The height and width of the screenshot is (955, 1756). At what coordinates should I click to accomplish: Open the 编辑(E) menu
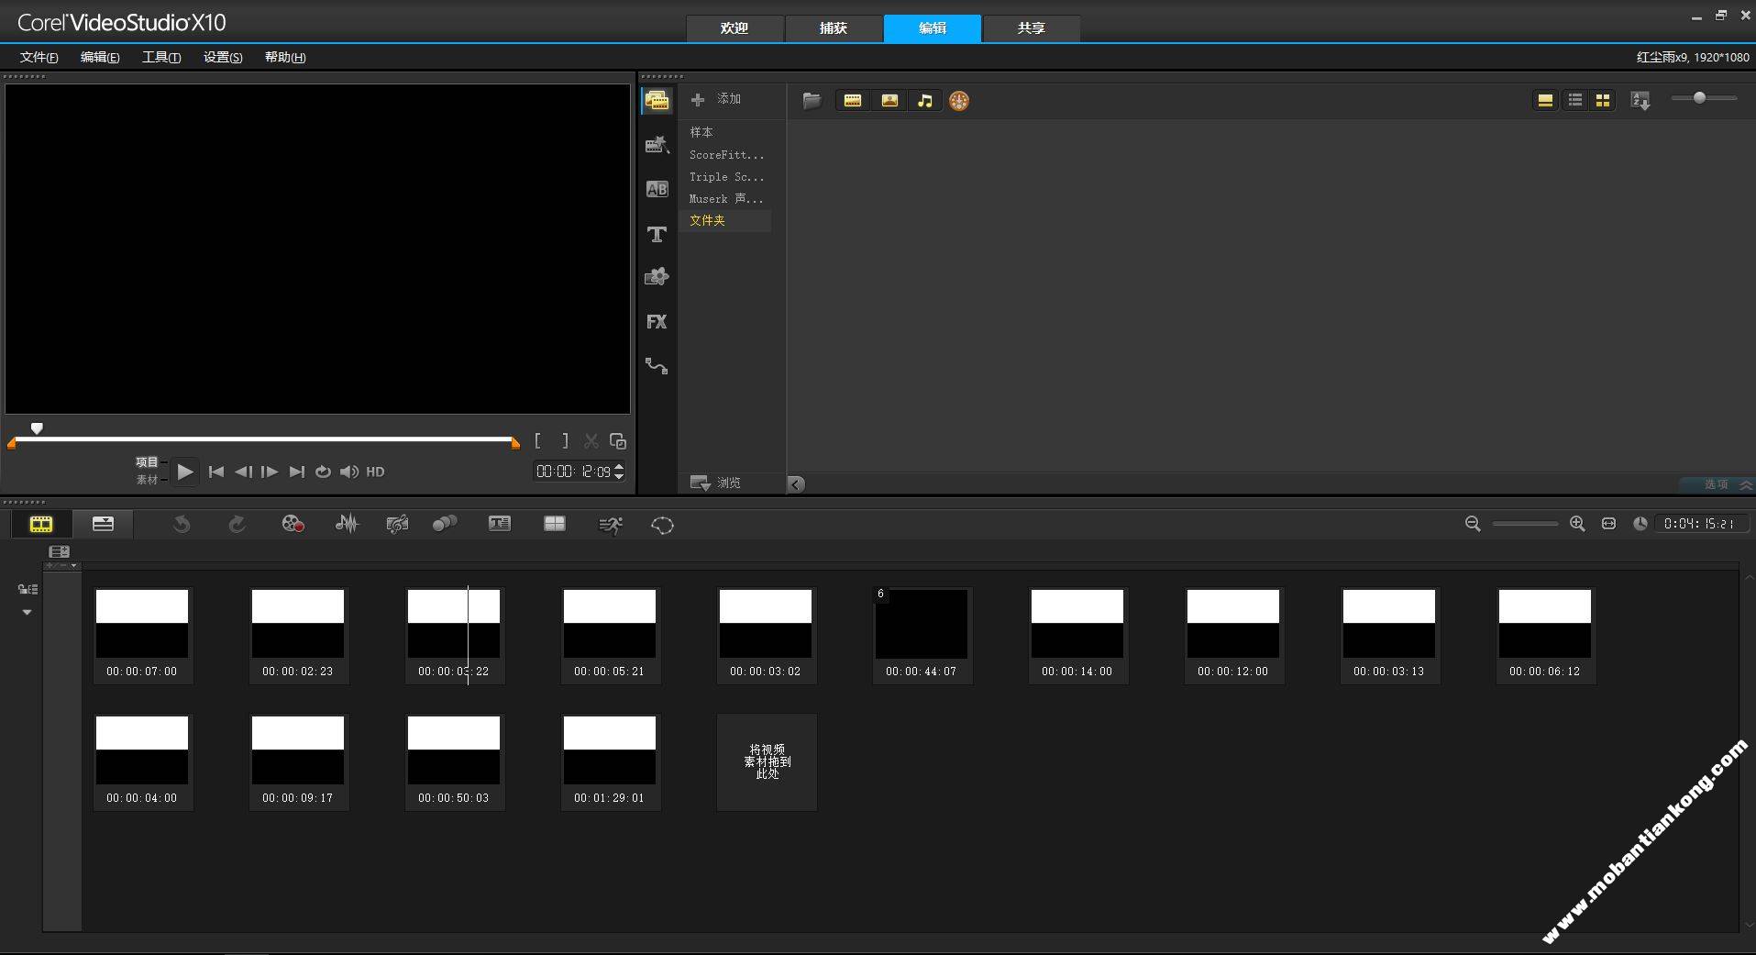(x=100, y=57)
